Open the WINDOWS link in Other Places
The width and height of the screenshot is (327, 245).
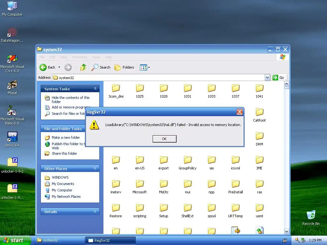pos(60,177)
